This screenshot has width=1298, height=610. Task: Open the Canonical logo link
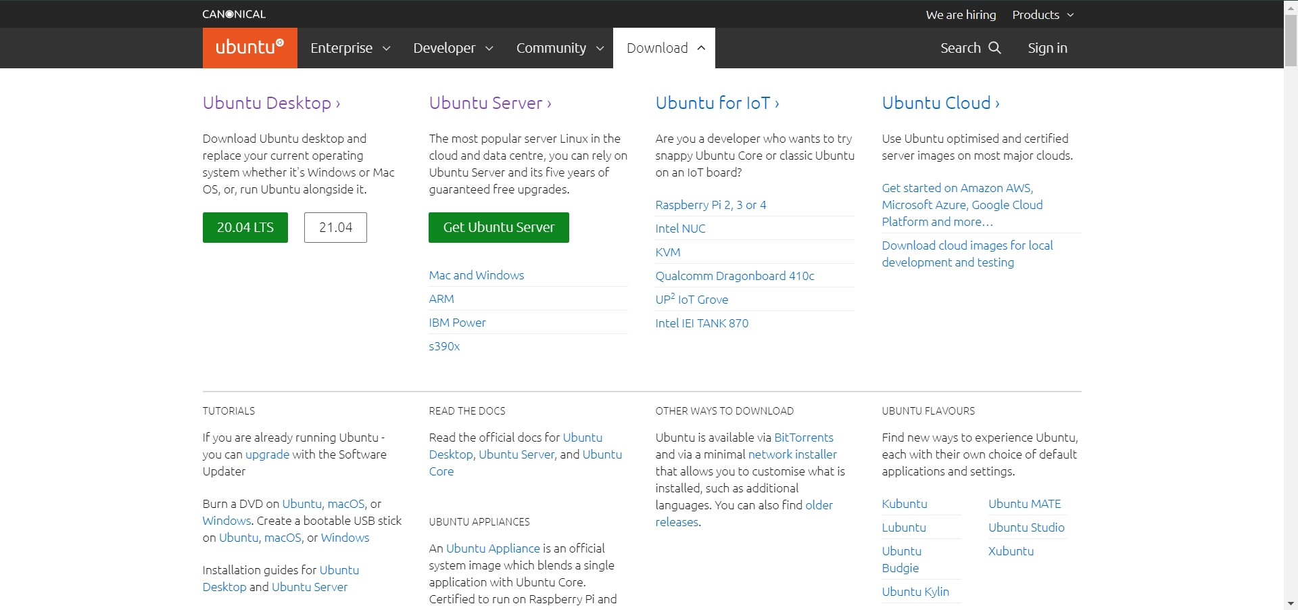[x=234, y=14]
